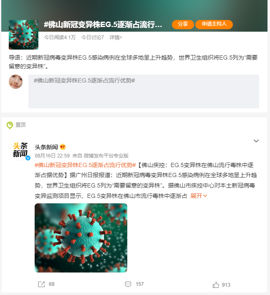Image resolution: width=270 pixels, height=295 pixels.
Task: Open comments via the speech bubble icon
Action: (128, 284)
